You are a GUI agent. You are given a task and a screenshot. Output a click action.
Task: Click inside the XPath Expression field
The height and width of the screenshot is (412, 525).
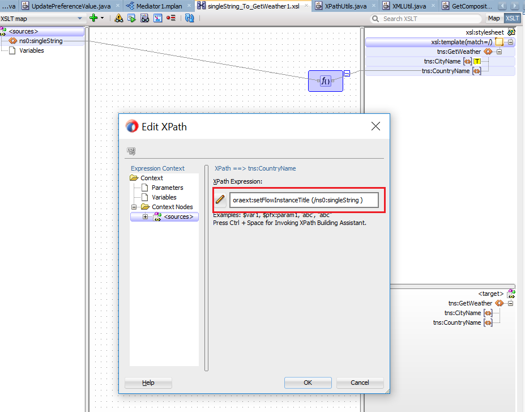click(x=304, y=199)
